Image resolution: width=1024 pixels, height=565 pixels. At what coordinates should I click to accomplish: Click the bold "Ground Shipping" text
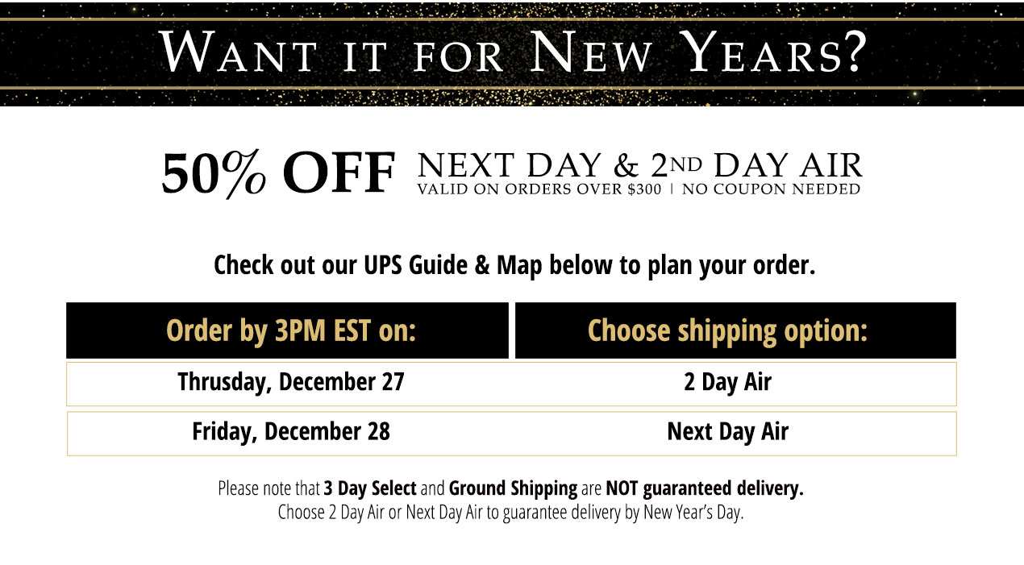(x=513, y=488)
